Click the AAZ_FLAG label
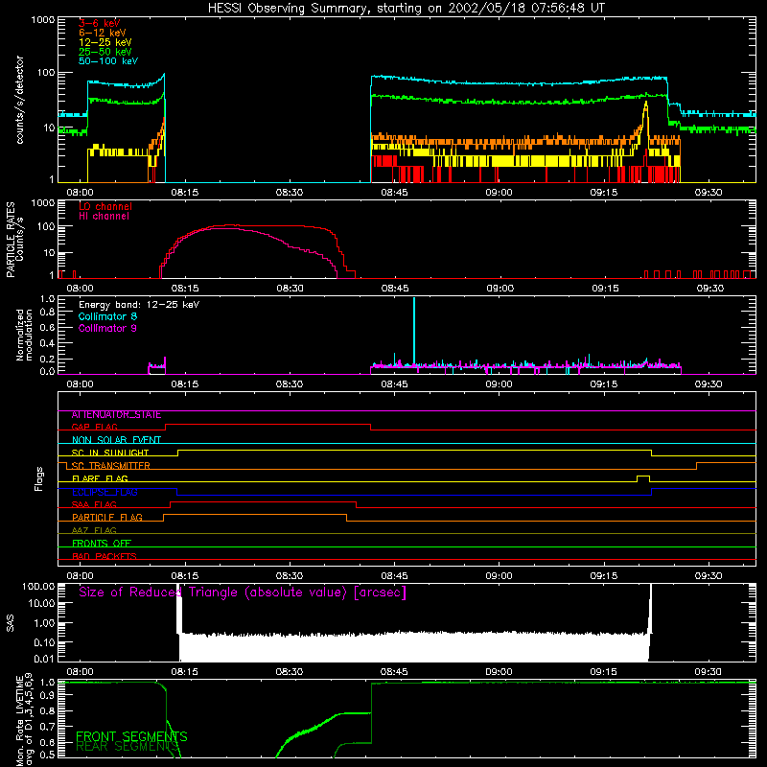The height and width of the screenshot is (767, 767). tap(94, 531)
